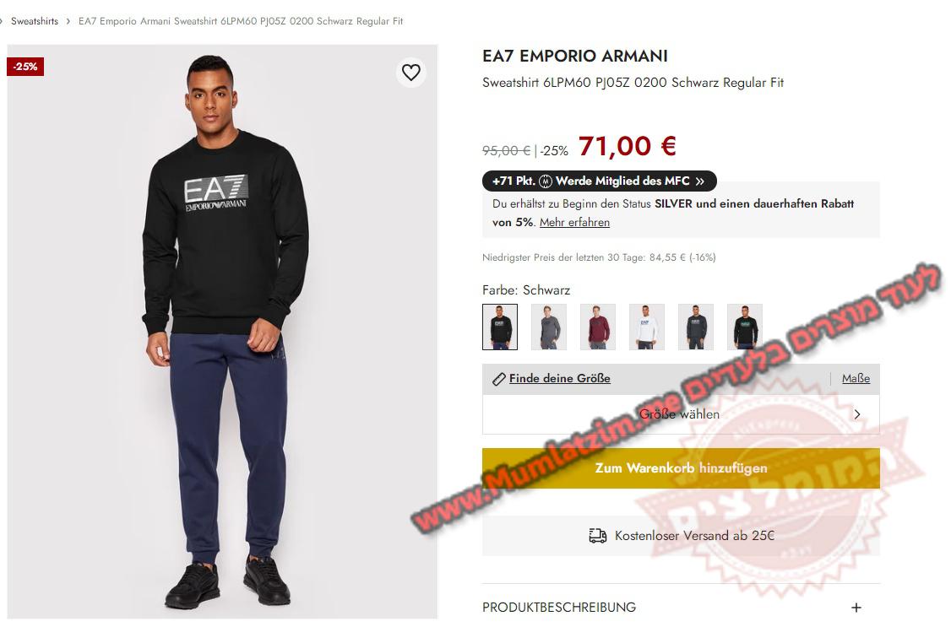The width and height of the screenshot is (951, 627).
Task: Click Zum Warenkorb hinzufügen button
Action: click(681, 468)
